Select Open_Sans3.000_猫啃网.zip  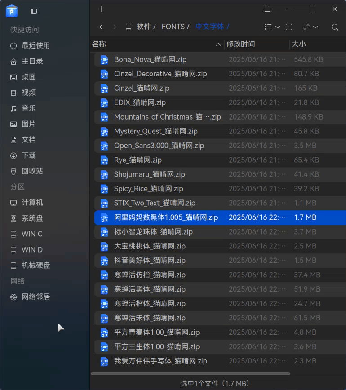pos(220,146)
